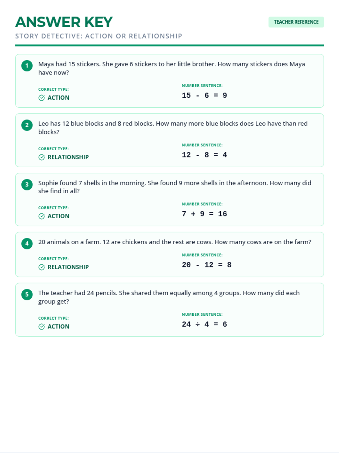
Task: Click the number 3 circle badge
Action: 27,185
